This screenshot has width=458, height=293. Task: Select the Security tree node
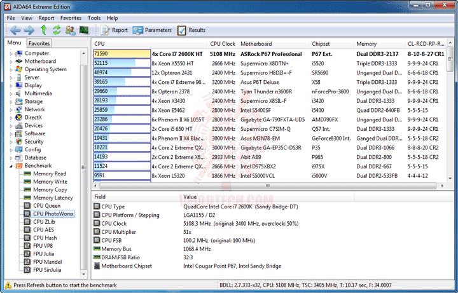click(29, 142)
